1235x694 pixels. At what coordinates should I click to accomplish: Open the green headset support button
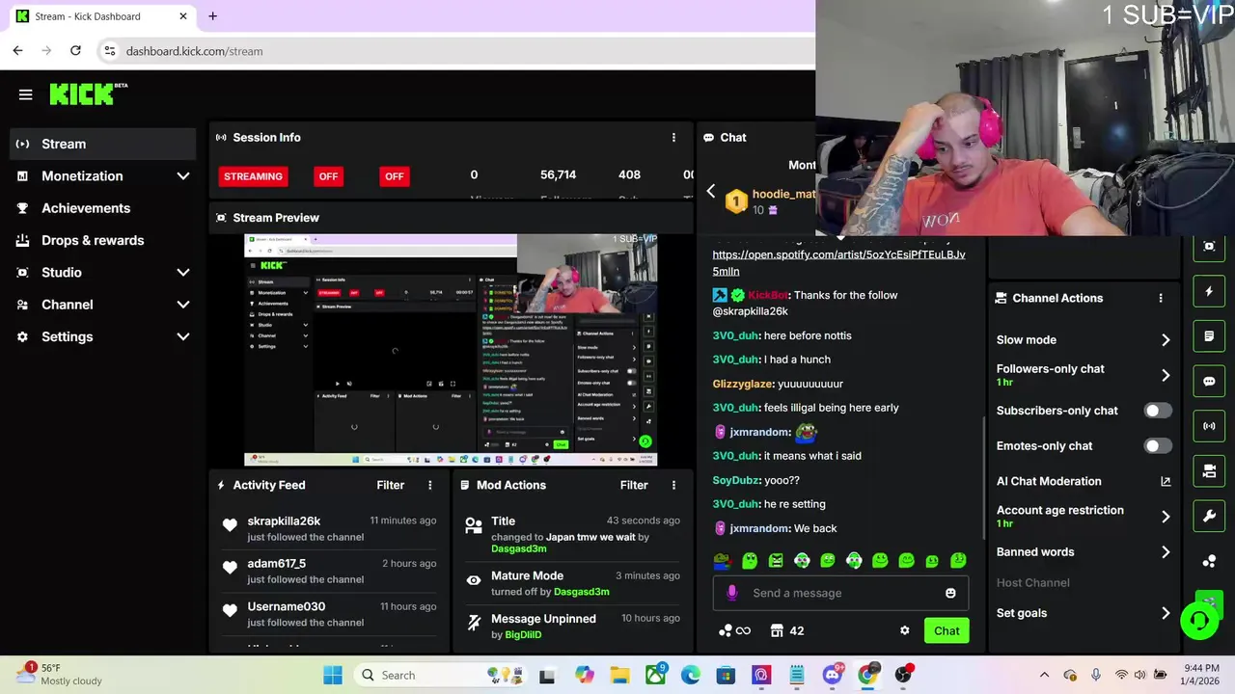(1199, 620)
